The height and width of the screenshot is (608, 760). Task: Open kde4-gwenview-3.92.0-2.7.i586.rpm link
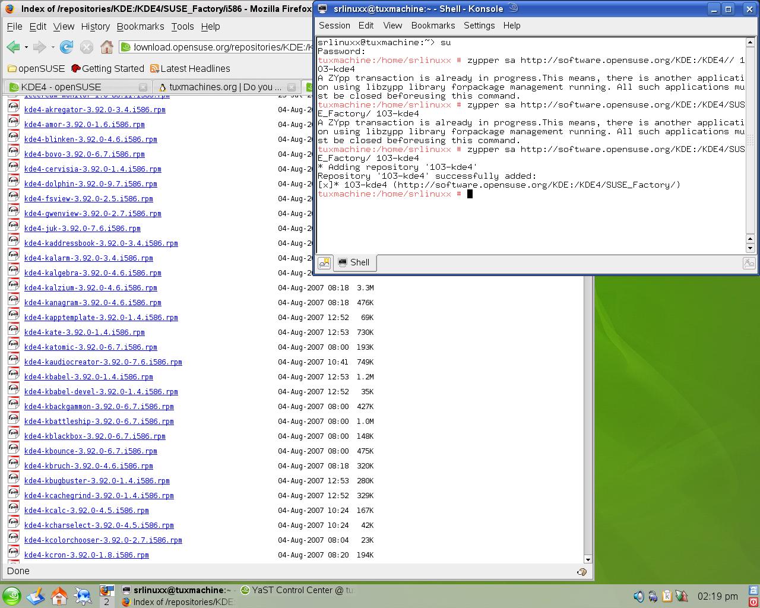click(93, 214)
